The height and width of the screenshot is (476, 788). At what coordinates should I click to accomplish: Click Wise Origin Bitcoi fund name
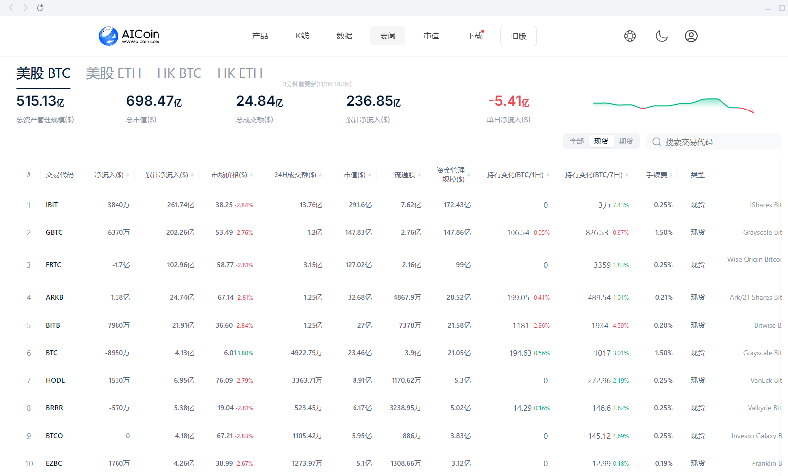[x=754, y=259]
